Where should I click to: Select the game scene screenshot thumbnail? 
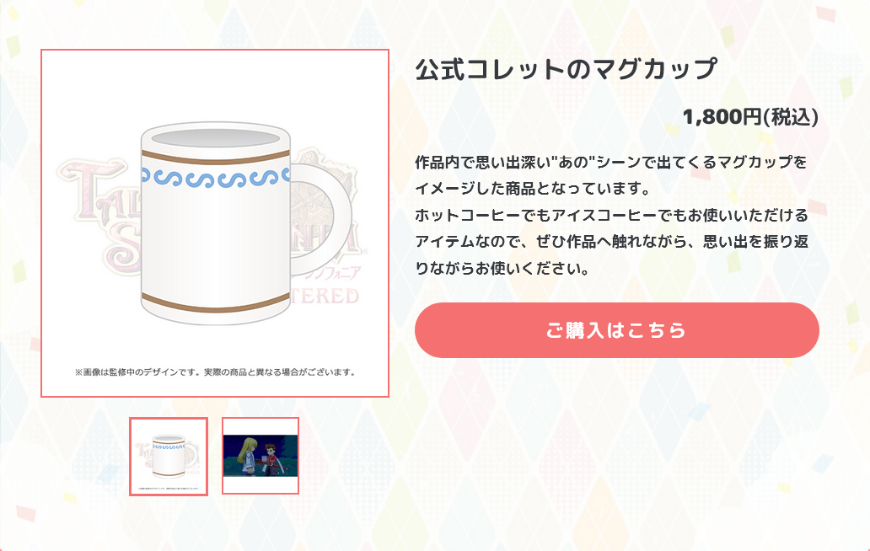pos(260,456)
